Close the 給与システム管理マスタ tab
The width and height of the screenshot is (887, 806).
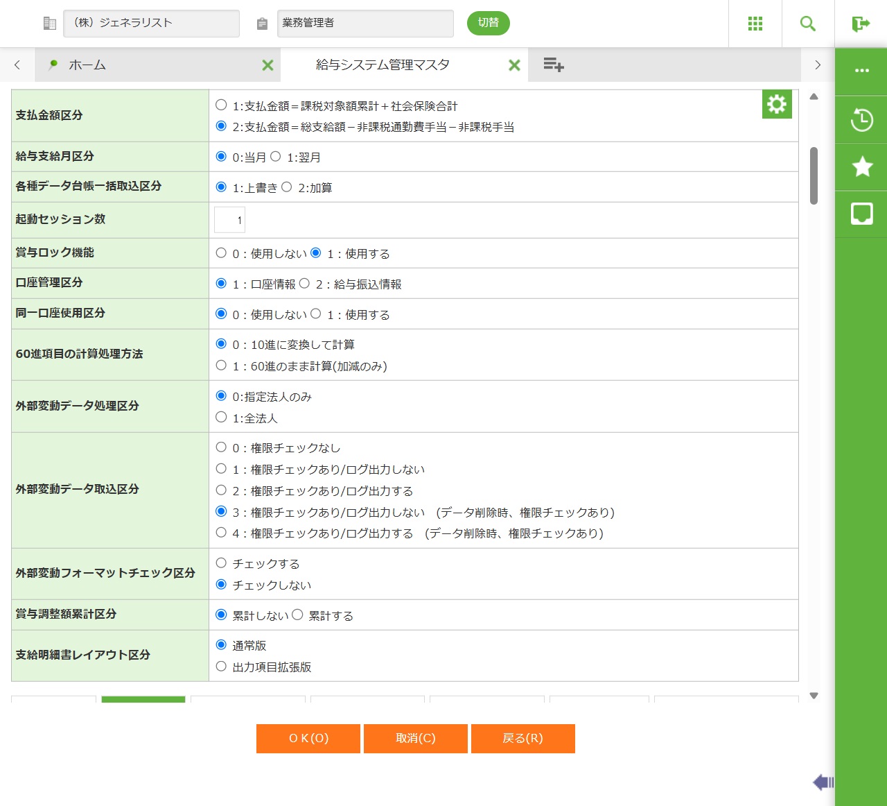coord(514,65)
